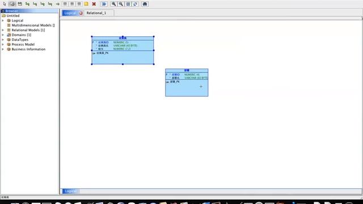The width and height of the screenshot is (363, 204).
Task: Select the arrow pointer tool
Action: pos(5,4)
